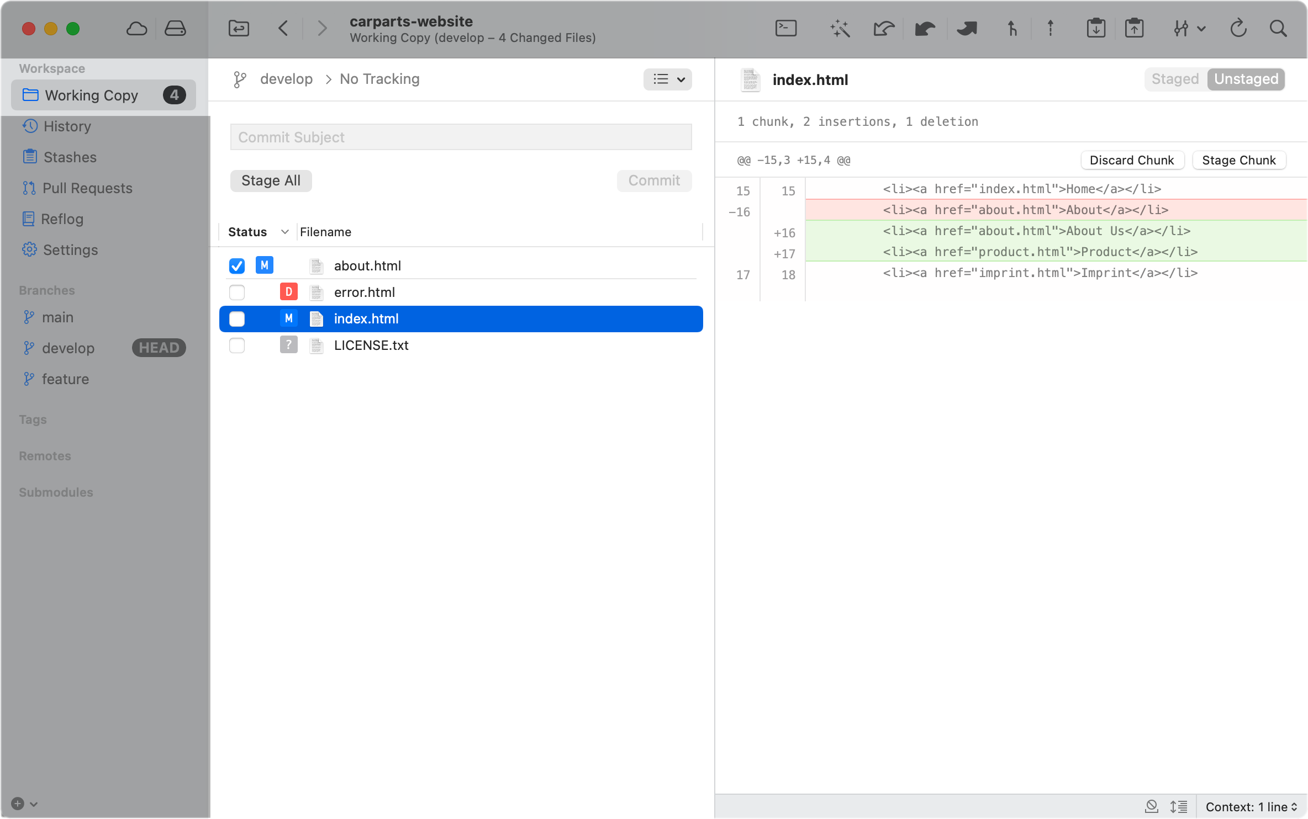Navigate back with the left chevron
This screenshot has width=1308, height=819.
click(x=283, y=28)
